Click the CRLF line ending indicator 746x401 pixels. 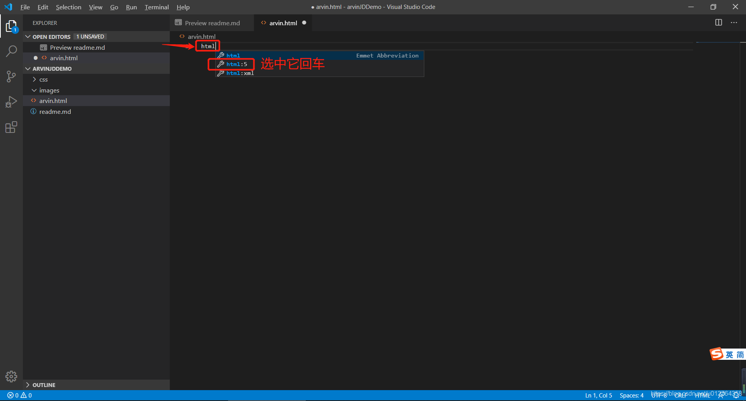click(680, 395)
